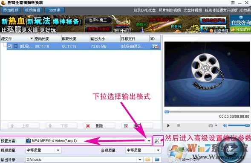Click into the D:\music output directory field
This screenshot has height=163, width=251.
coord(81,160)
